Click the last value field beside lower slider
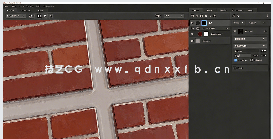The height and width of the screenshot is (139, 273). pos(263,55)
